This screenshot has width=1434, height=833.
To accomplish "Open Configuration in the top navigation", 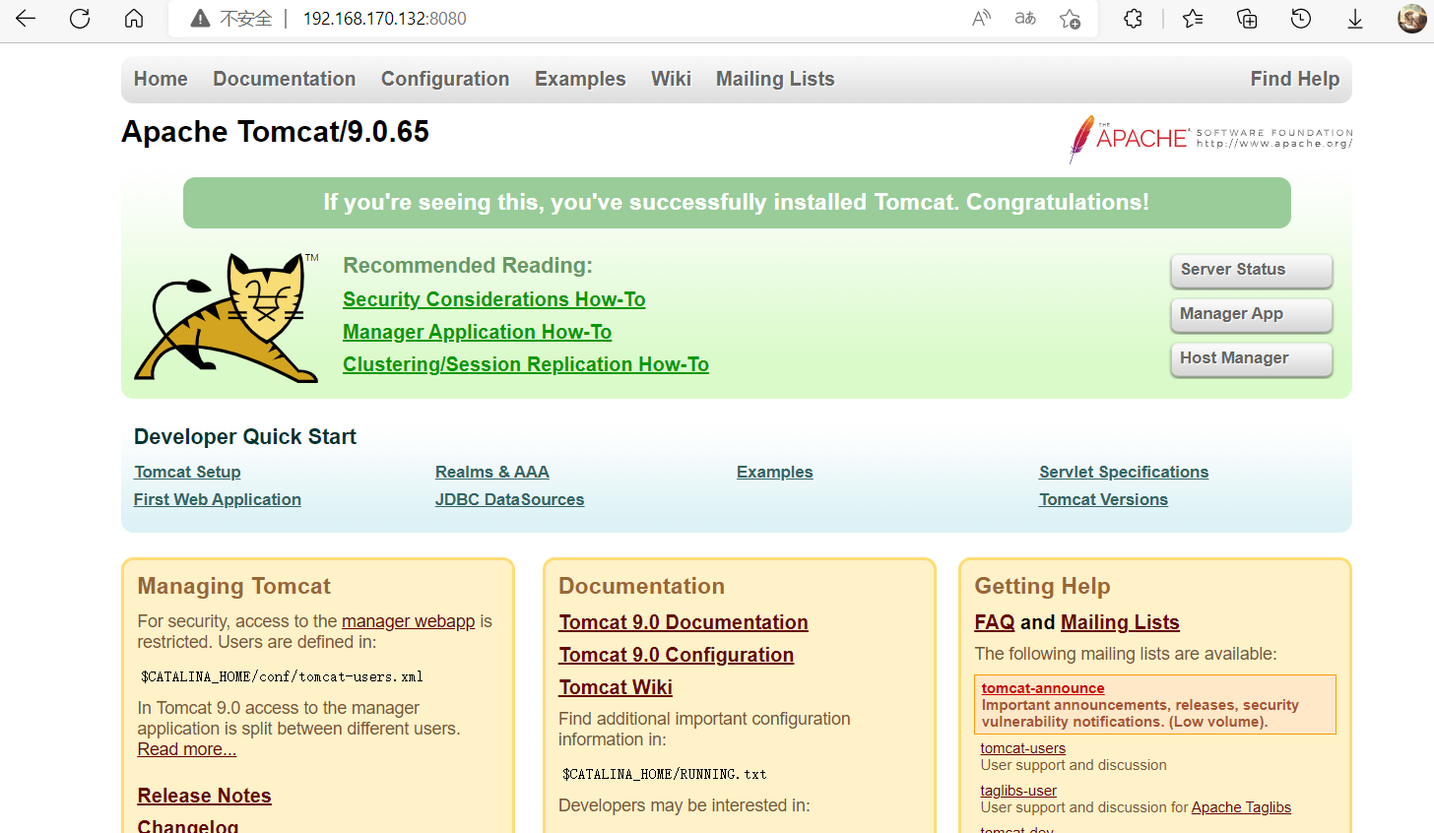I will 445,79.
